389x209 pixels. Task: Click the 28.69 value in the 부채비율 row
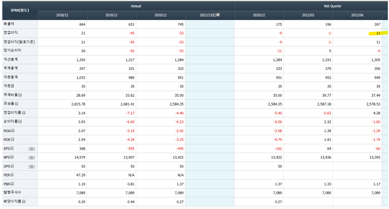pyautogui.click(x=81, y=95)
